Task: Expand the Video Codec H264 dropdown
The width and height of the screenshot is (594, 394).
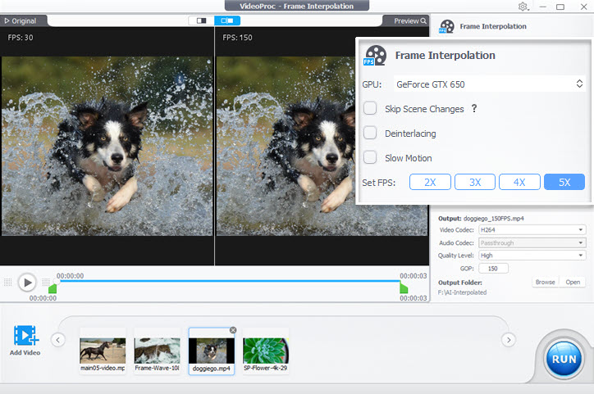Action: (x=532, y=230)
